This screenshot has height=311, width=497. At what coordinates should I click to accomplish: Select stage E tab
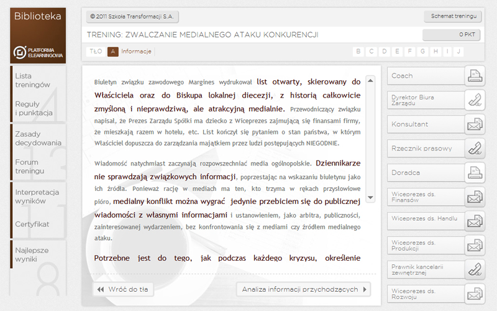pos(397,52)
